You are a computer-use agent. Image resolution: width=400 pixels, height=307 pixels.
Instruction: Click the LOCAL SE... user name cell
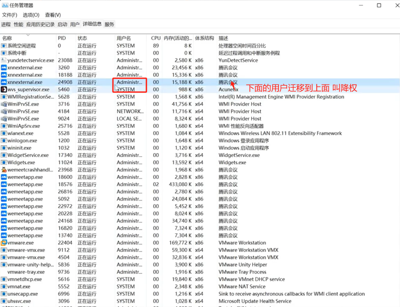coord(129,119)
